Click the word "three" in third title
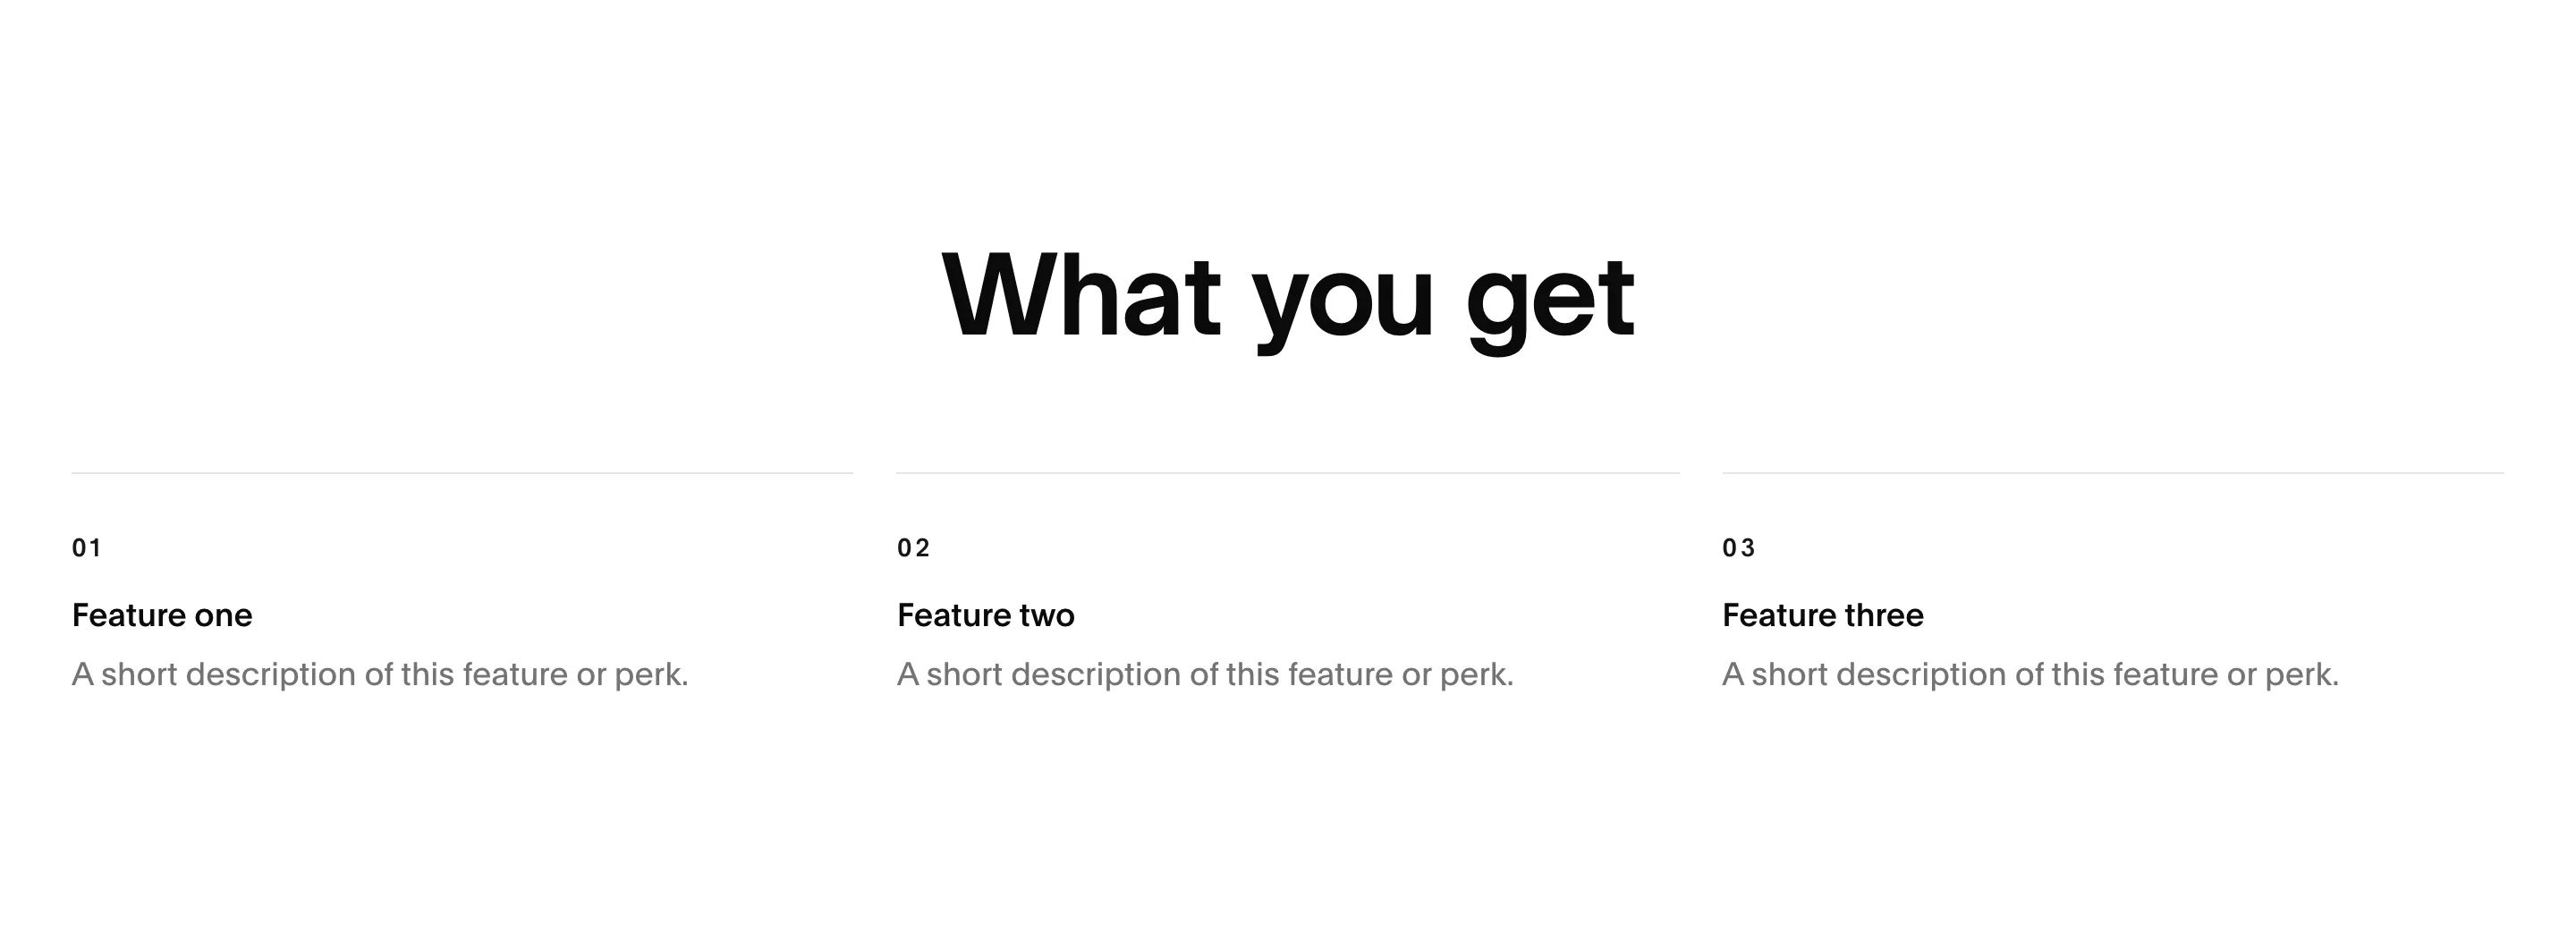 pyautogui.click(x=1884, y=615)
